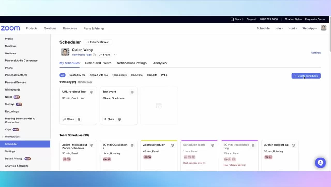Open the Analytics tab

coord(160,63)
